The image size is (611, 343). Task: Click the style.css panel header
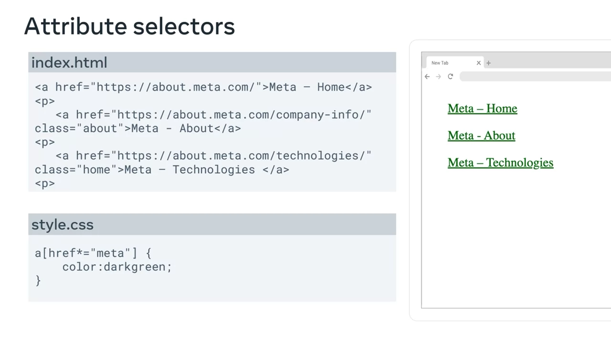point(212,224)
